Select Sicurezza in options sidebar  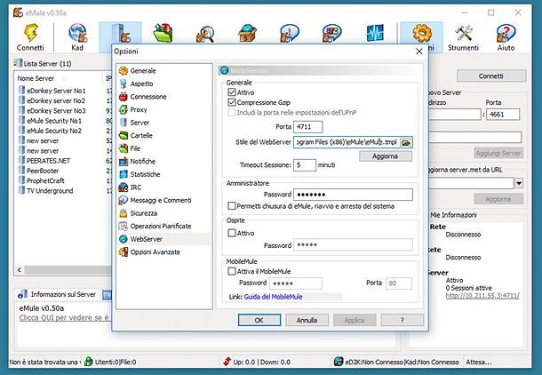(x=143, y=213)
